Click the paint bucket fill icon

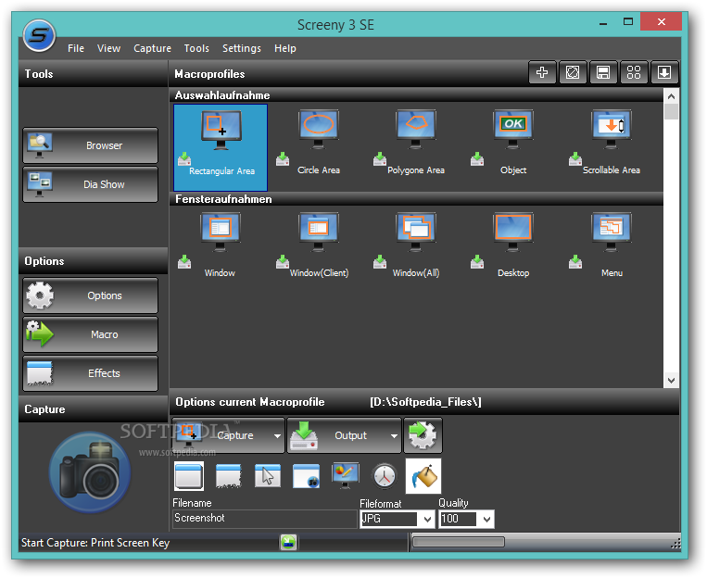tap(423, 476)
